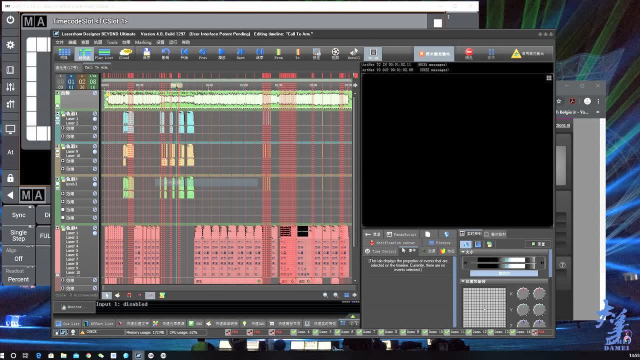Collapse the 大小 size section
The height and width of the screenshot is (360, 640).
tap(462, 252)
